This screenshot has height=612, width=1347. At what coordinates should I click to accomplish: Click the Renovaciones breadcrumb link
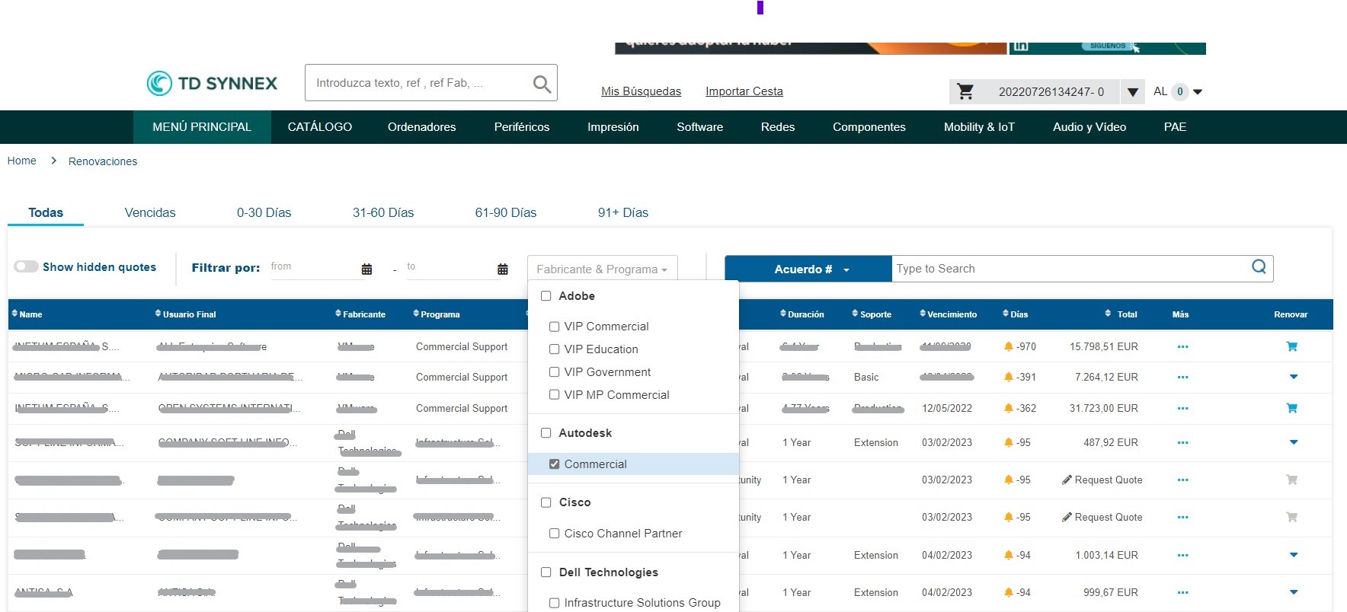[x=103, y=161]
